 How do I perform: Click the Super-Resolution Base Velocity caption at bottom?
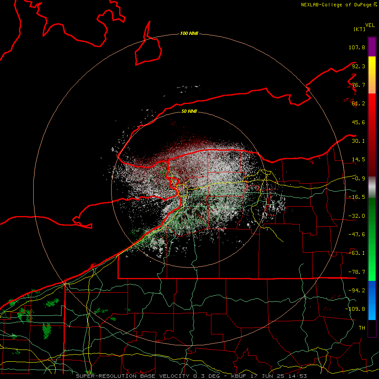pos(192,376)
